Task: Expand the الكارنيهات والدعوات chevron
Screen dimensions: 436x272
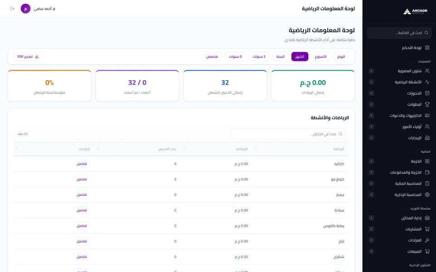Action: (x=371, y=116)
